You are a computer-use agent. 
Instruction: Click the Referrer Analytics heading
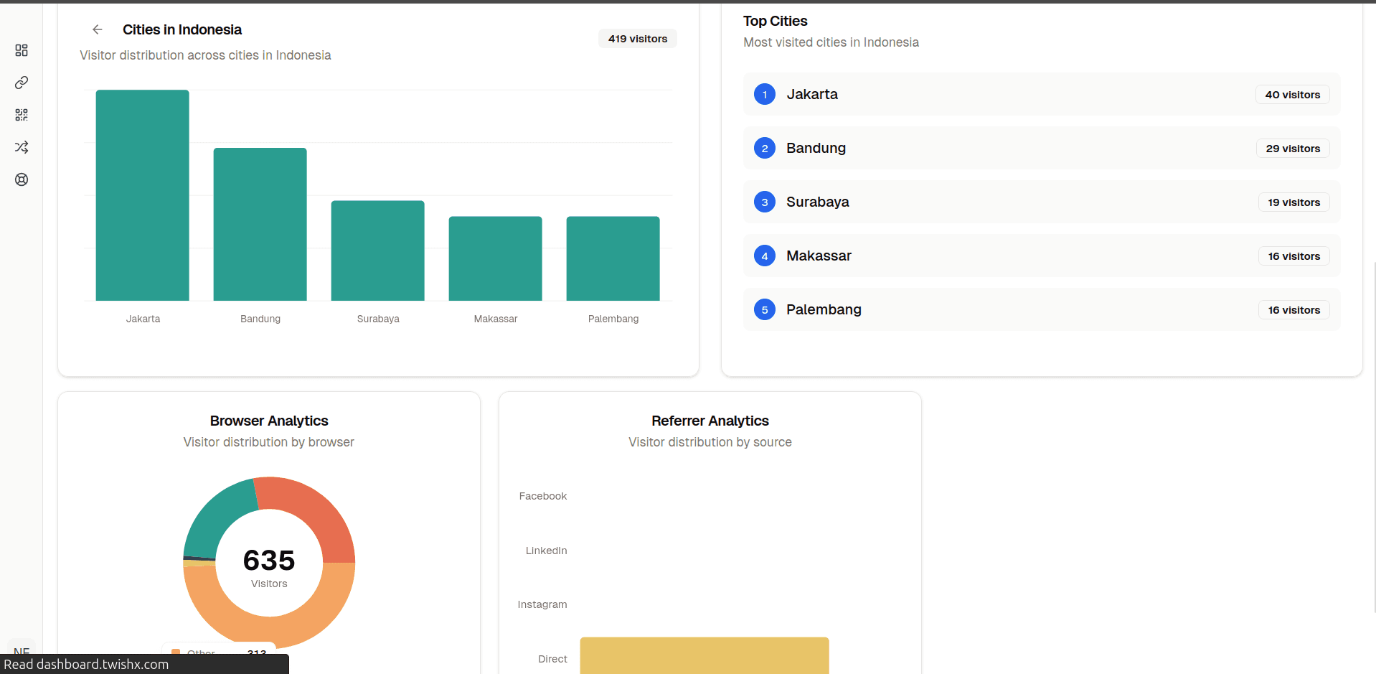coord(710,421)
